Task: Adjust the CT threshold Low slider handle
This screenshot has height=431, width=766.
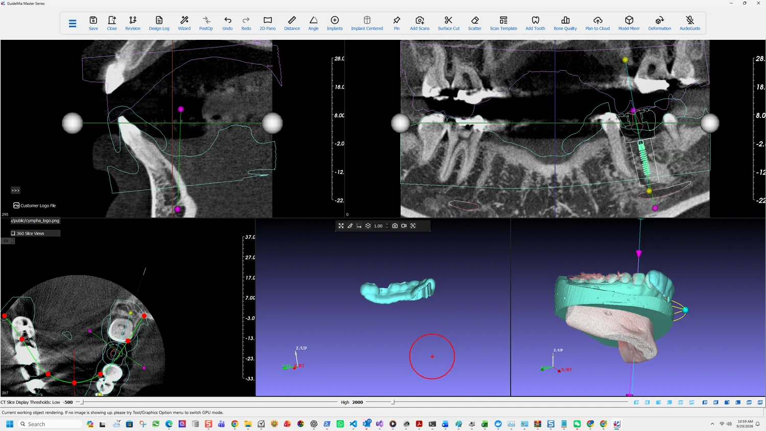Action: [83, 402]
